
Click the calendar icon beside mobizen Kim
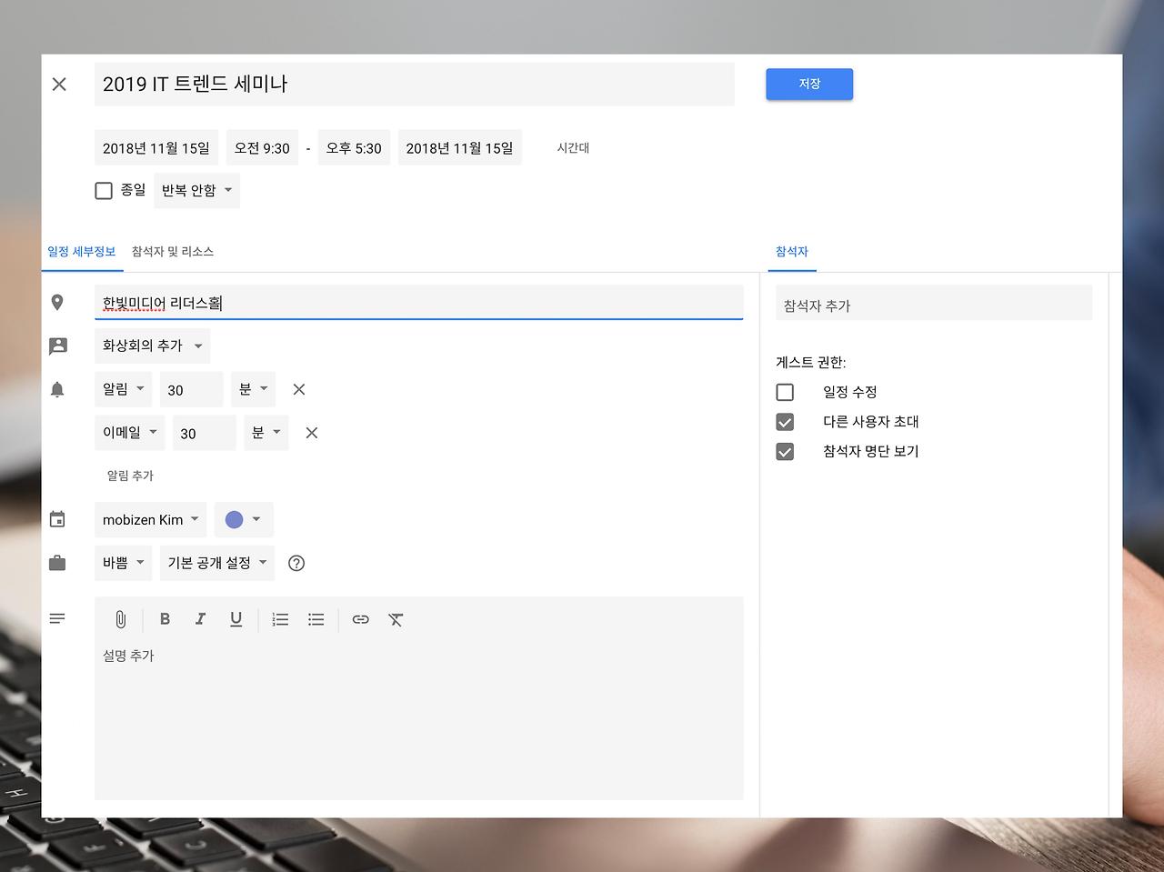coord(57,519)
